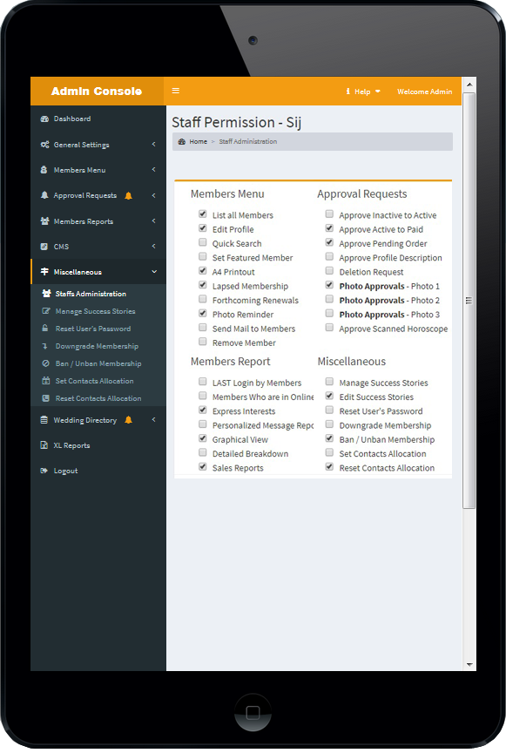
Task: Click the XL Reports spreadsheet icon
Action: point(44,445)
